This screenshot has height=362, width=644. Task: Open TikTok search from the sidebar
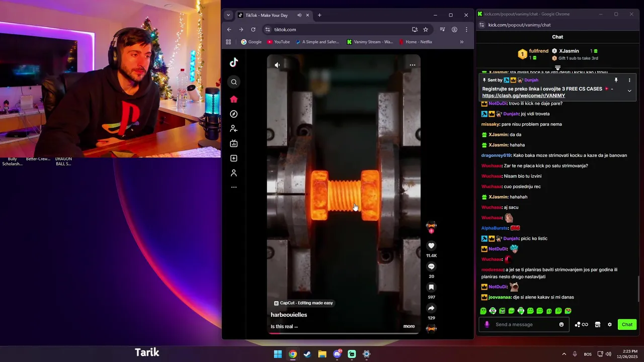tap(234, 82)
